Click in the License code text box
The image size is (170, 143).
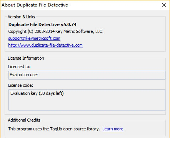coord(87,100)
